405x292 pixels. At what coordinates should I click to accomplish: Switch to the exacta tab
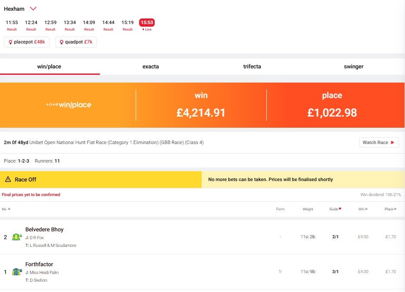[151, 67]
